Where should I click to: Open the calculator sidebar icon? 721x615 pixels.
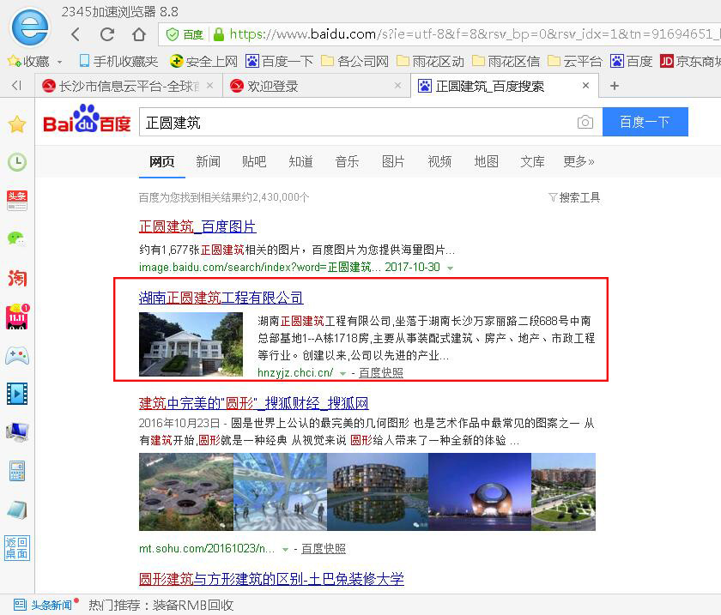point(17,471)
